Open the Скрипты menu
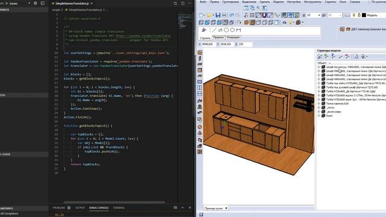Screen dimensions: 386x217 click(x=330, y=2)
